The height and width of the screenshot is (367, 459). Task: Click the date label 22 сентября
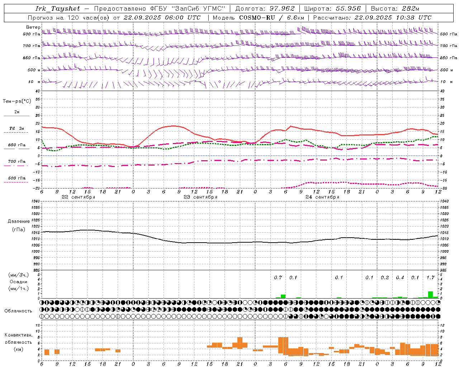[x=78, y=197]
